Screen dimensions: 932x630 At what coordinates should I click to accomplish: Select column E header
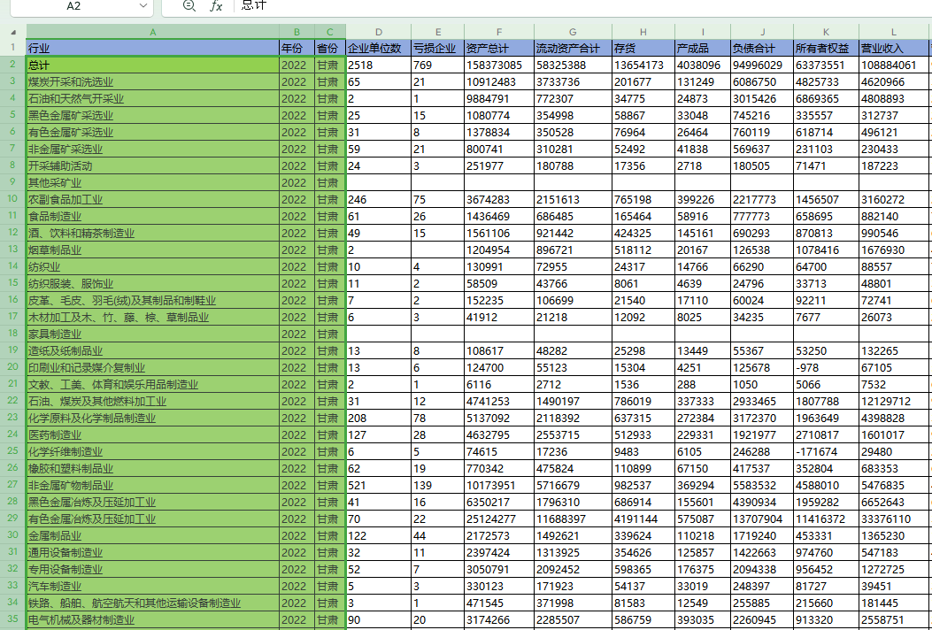(438, 32)
